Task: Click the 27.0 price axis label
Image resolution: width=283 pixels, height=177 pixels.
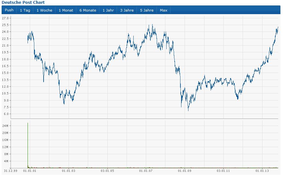Action: tap(5, 18)
